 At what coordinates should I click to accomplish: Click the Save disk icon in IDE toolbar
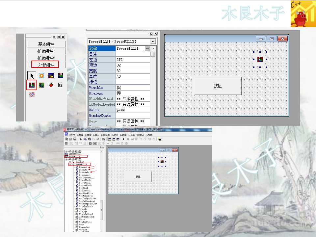pyautogui.click(x=75, y=139)
